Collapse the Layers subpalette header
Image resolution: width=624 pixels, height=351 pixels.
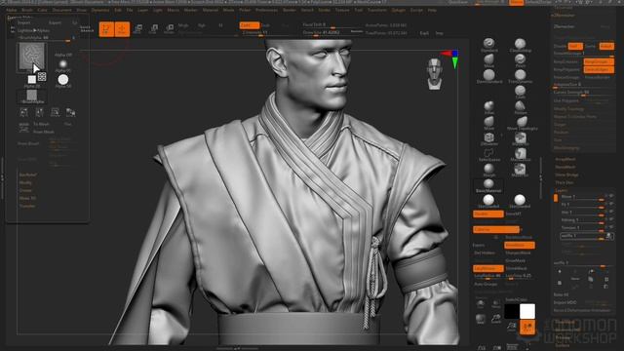562,191
